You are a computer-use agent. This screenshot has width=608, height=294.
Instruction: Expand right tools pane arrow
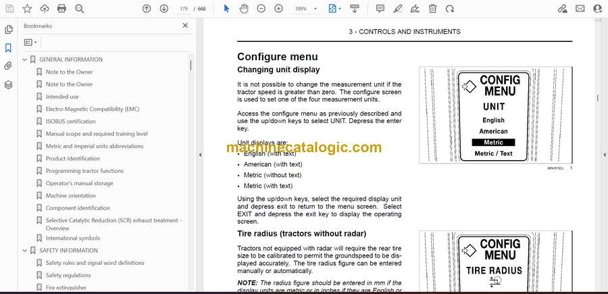coord(604,155)
